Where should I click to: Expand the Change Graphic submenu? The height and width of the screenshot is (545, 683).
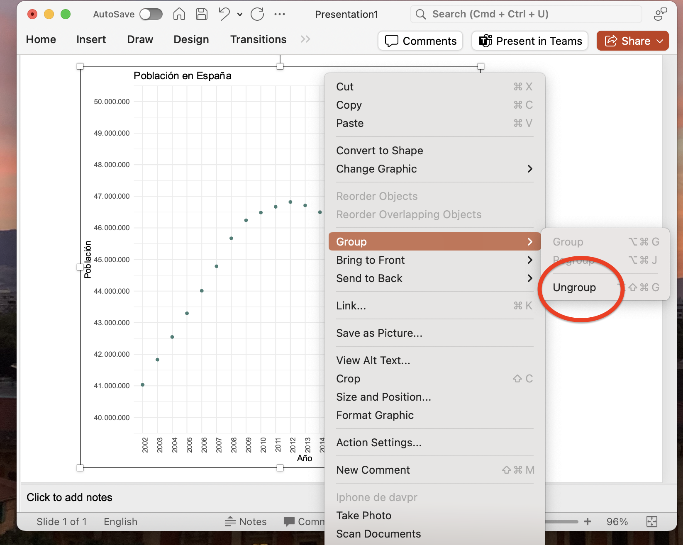434,169
